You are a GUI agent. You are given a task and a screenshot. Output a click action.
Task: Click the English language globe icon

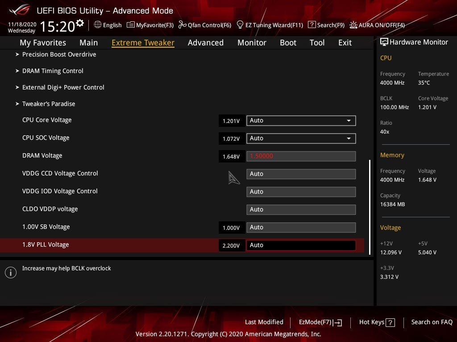(x=98, y=24)
